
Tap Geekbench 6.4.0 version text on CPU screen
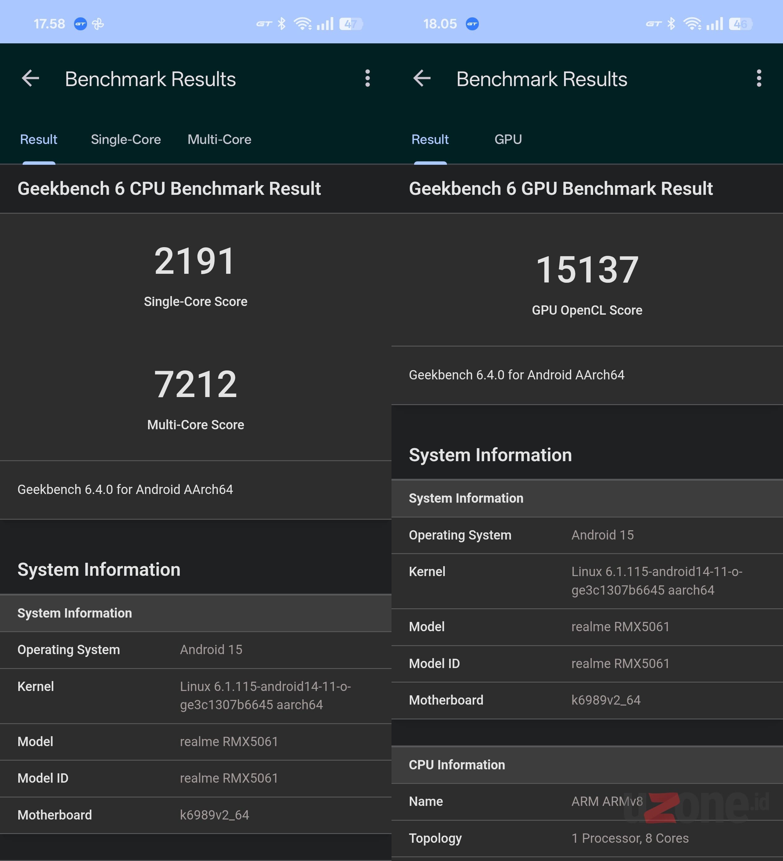[x=125, y=489]
